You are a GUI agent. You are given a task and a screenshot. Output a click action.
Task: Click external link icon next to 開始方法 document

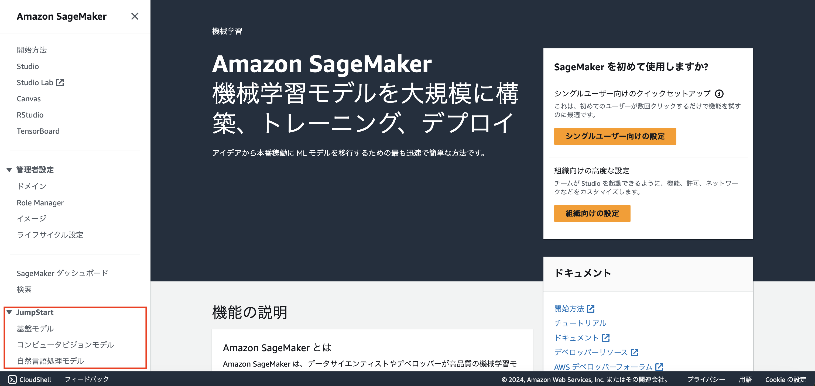[x=591, y=309]
